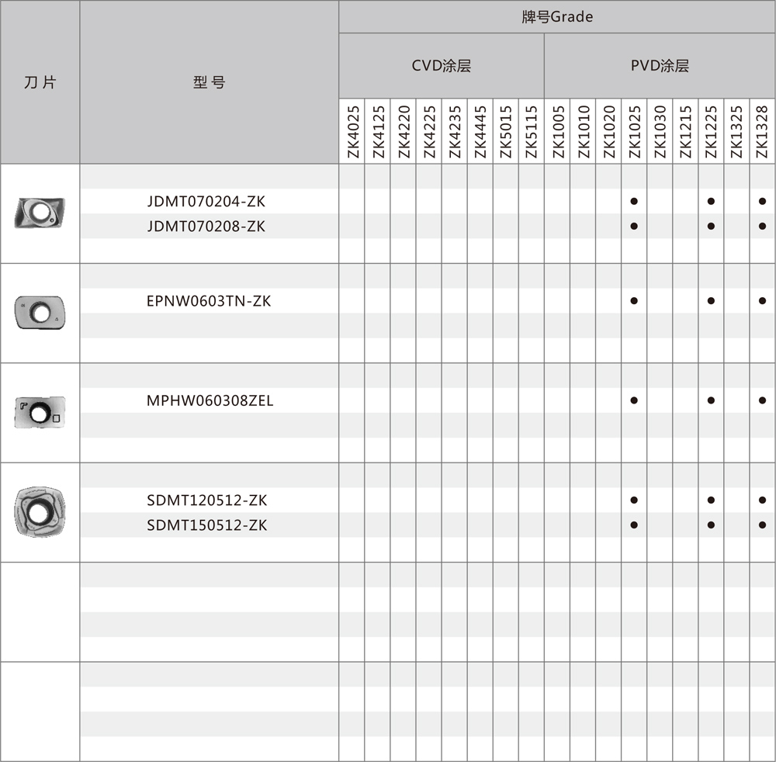776x762 pixels.
Task: Click the ZK1025 grade column header
Action: (x=634, y=131)
